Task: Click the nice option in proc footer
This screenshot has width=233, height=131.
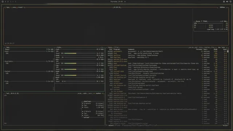Action: point(147,126)
